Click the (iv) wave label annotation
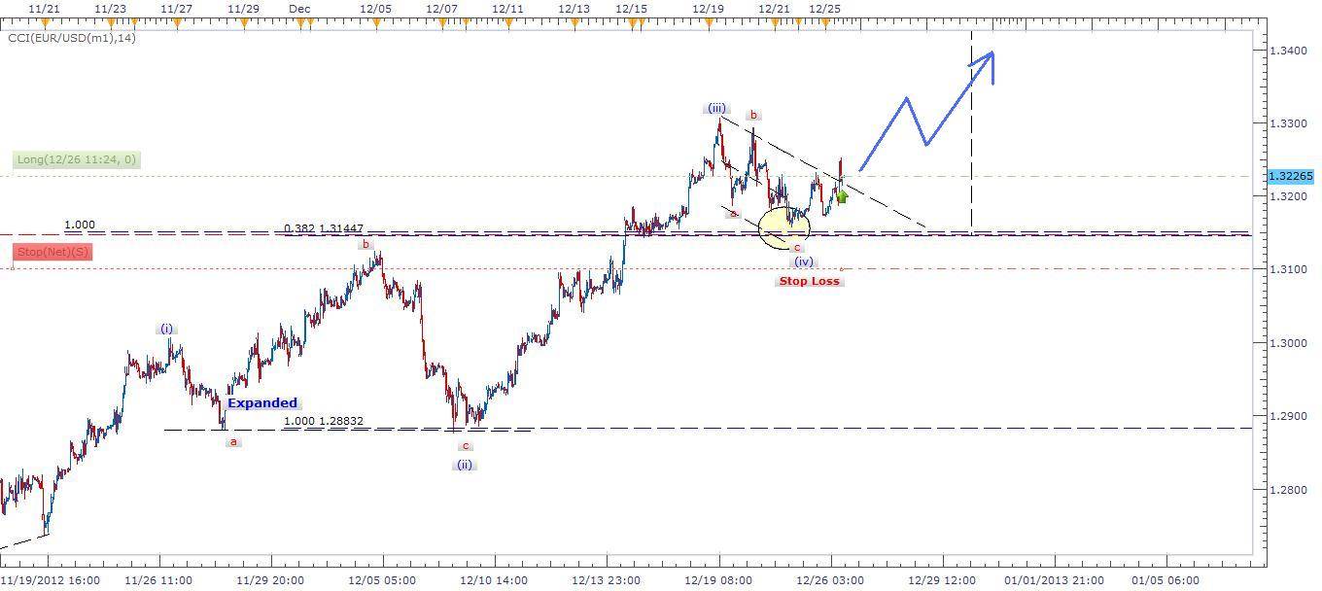Viewport: 1322px width, 591px height. click(803, 261)
